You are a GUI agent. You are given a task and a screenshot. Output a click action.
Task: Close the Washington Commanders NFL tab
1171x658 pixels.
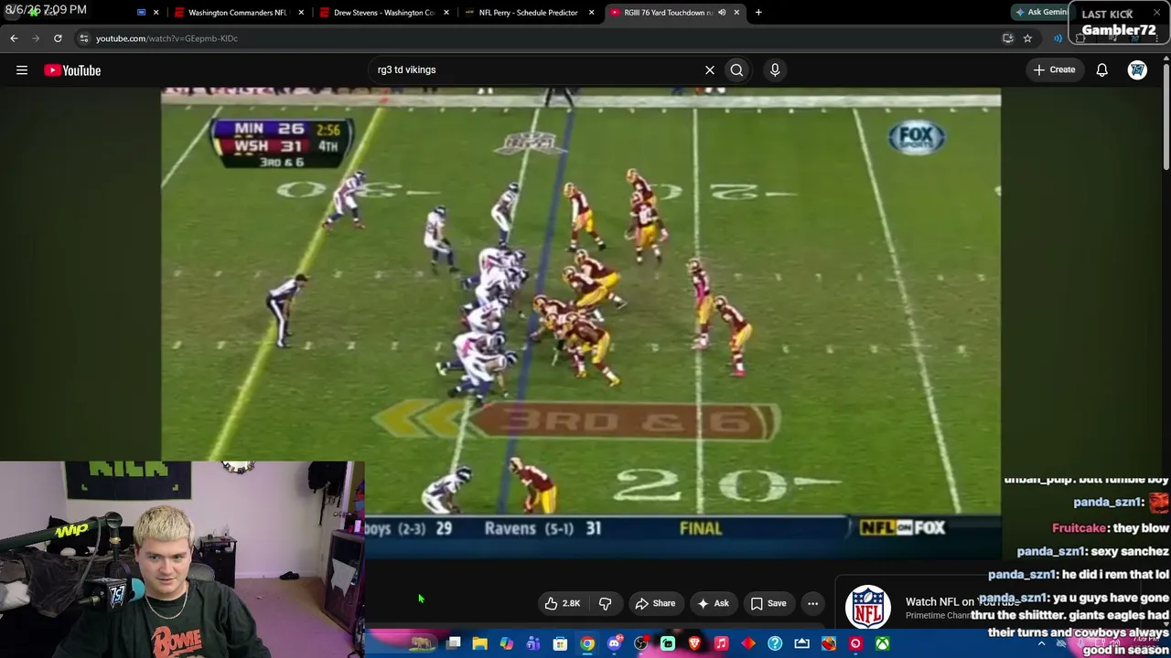click(x=301, y=13)
